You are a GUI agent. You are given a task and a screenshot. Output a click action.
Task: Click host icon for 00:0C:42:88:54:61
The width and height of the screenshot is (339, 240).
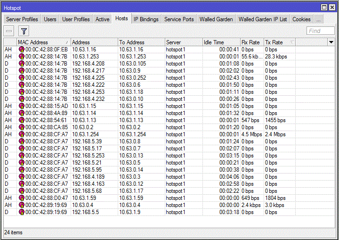pos(21,120)
